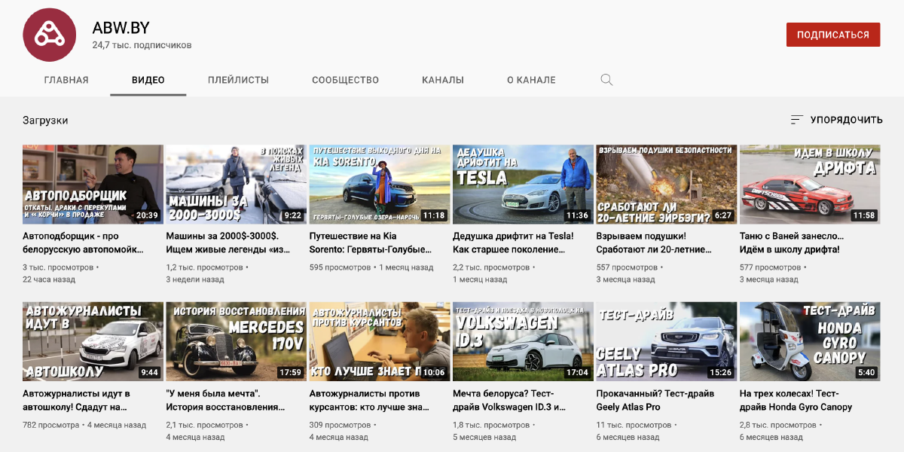The width and height of the screenshot is (904, 452).
Task: Play the Дедушка дрифтит на Tesla thumbnail
Action: pyautogui.click(x=523, y=185)
